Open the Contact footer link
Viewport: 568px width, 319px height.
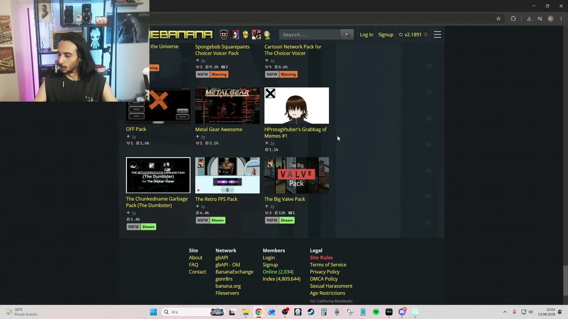point(197,272)
